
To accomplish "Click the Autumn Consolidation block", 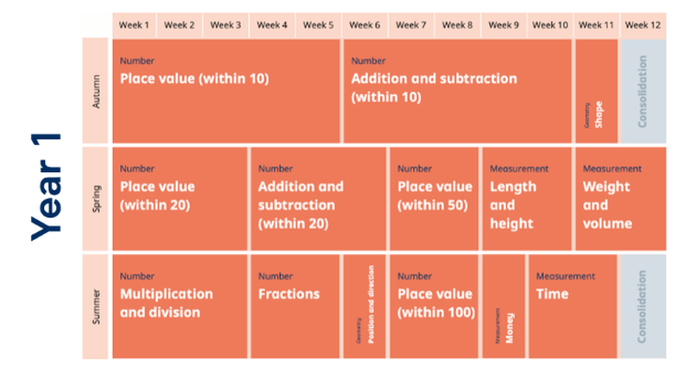I will (x=643, y=91).
